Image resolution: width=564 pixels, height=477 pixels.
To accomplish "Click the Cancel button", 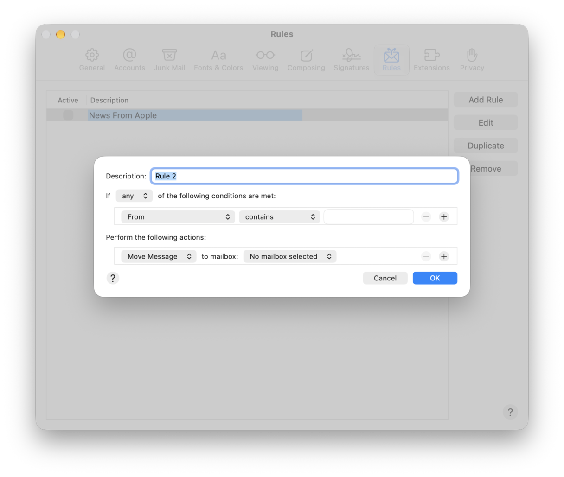I will (x=385, y=278).
